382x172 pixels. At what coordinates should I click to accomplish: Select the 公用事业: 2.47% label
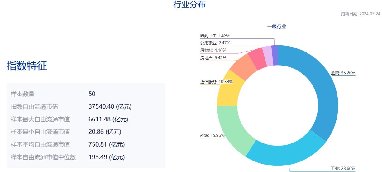pos(215,43)
